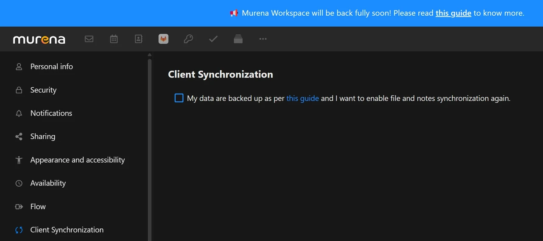Open the Deck stacked cards icon
This screenshot has height=241, width=543.
click(x=238, y=39)
